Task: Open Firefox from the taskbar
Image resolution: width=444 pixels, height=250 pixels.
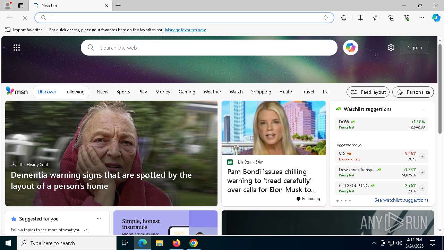Action: [x=177, y=243]
